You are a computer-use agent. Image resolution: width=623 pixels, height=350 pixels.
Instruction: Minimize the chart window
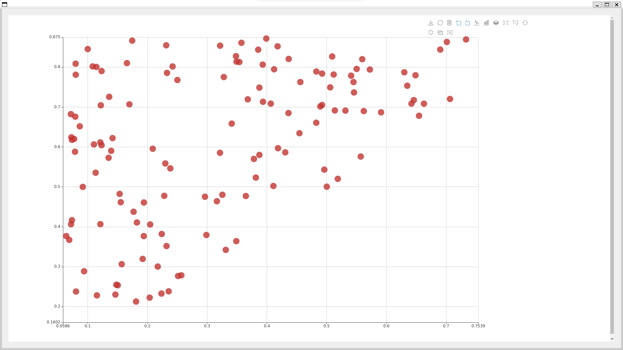tap(597, 5)
